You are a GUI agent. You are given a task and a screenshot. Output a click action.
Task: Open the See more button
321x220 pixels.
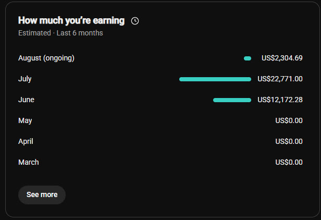coord(42,194)
